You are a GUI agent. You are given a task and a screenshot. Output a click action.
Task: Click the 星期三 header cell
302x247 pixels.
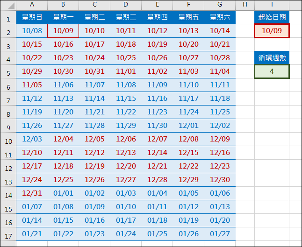(x=126, y=17)
